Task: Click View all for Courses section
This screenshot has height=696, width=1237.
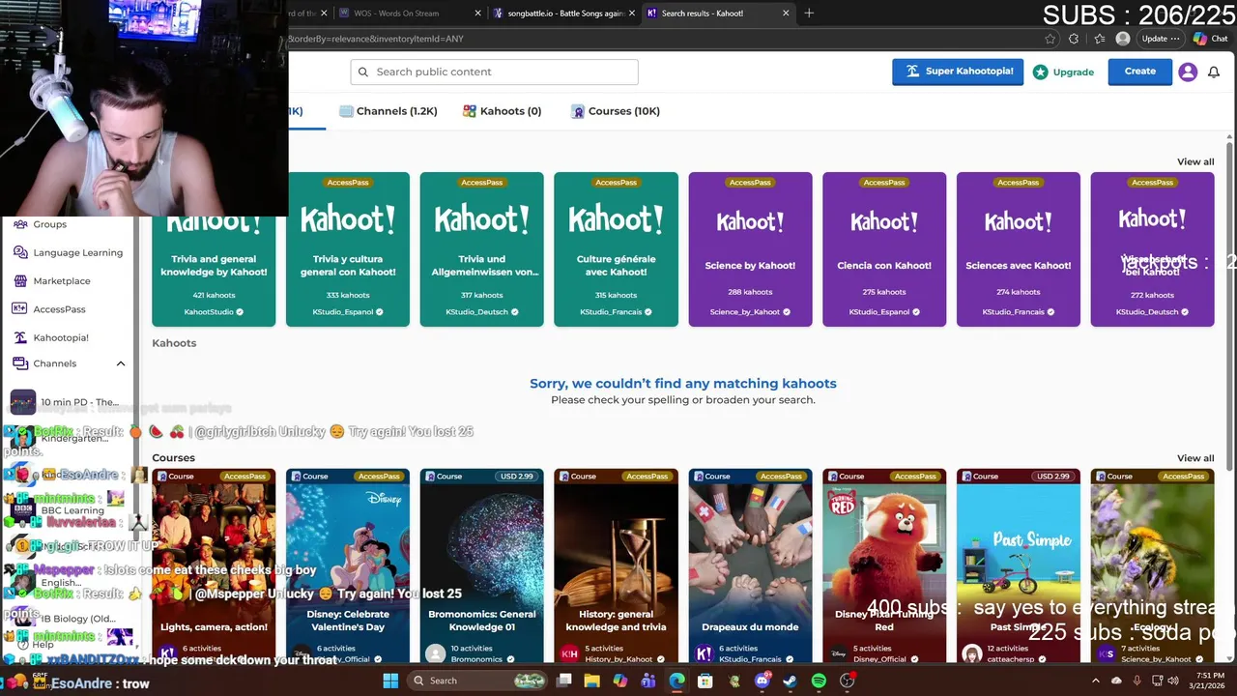Action: click(x=1195, y=458)
